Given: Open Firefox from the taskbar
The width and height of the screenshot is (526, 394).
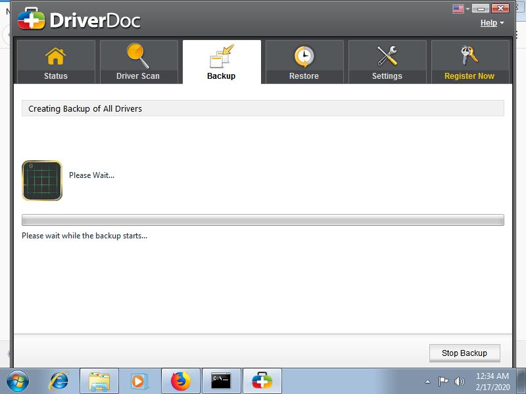Looking at the screenshot, I should (x=181, y=381).
